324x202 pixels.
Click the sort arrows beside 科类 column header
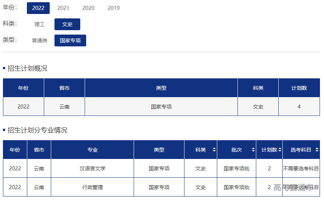[x=214, y=150]
